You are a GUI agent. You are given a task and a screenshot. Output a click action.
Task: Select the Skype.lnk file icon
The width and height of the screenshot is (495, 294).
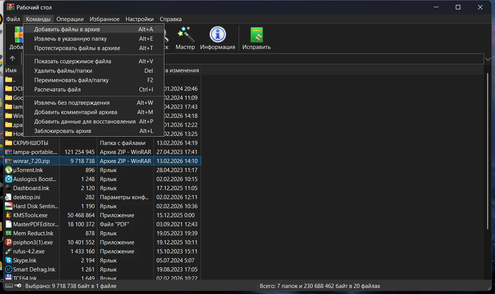(x=9, y=260)
